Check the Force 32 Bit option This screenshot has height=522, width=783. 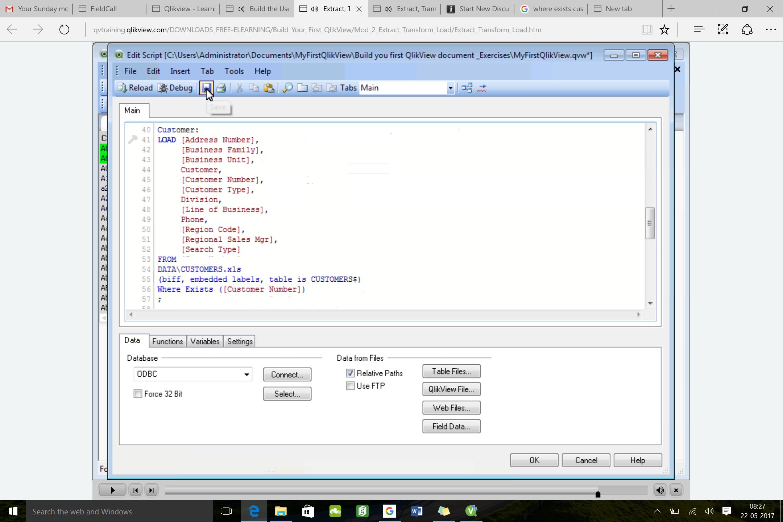coord(138,394)
